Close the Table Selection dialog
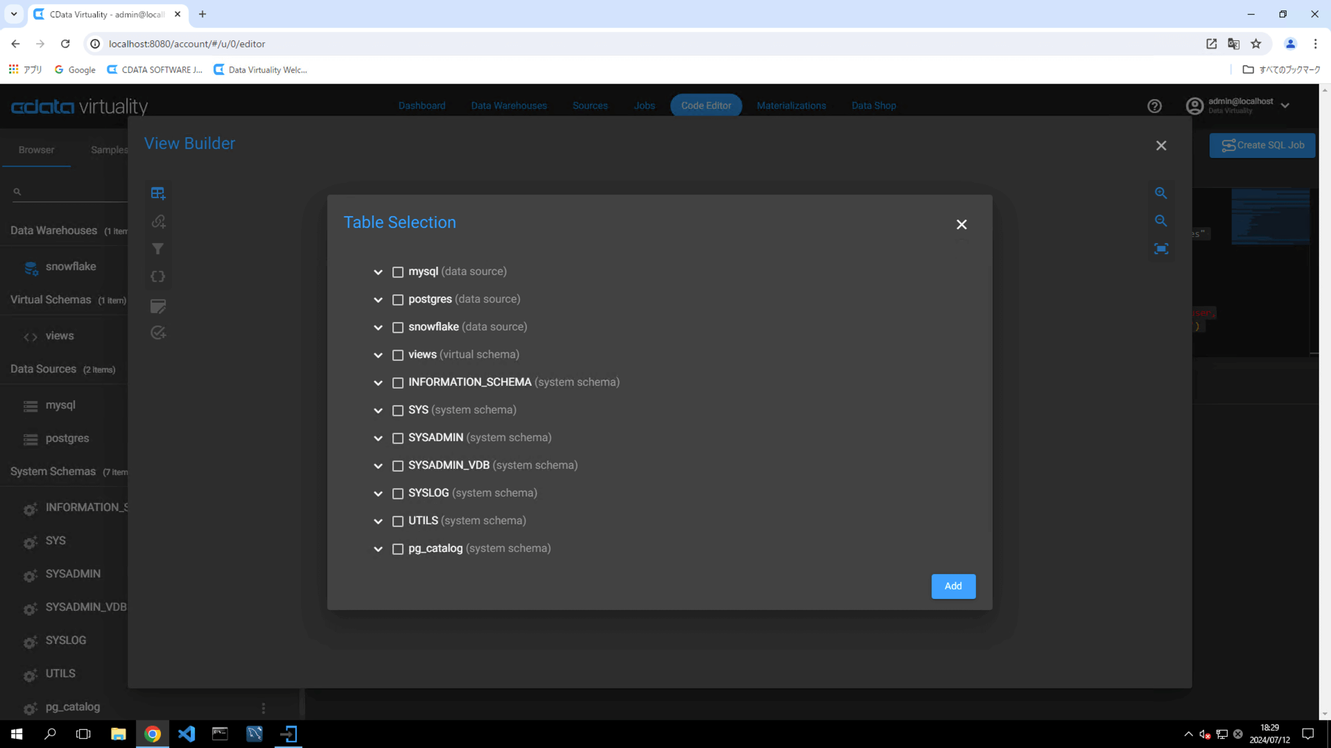This screenshot has height=748, width=1331. pyautogui.click(x=962, y=224)
